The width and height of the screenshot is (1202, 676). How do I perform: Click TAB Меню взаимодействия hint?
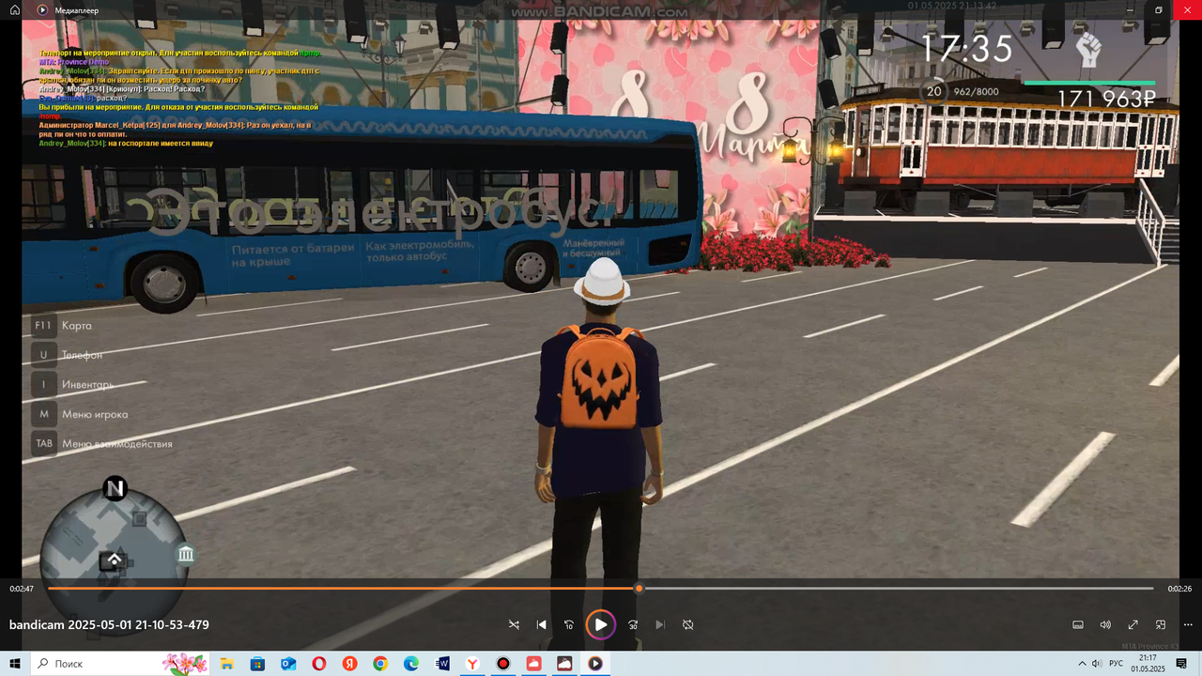(102, 443)
